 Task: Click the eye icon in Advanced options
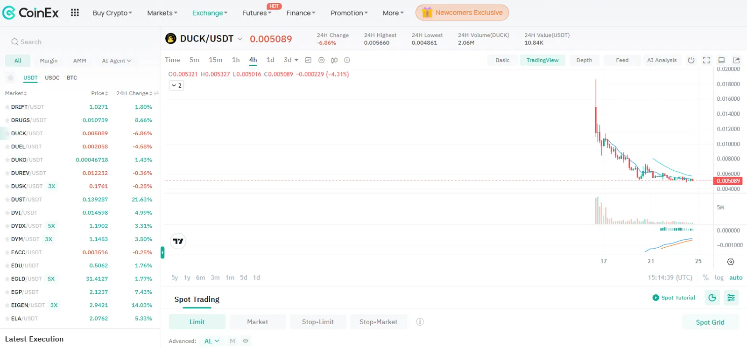point(246,341)
